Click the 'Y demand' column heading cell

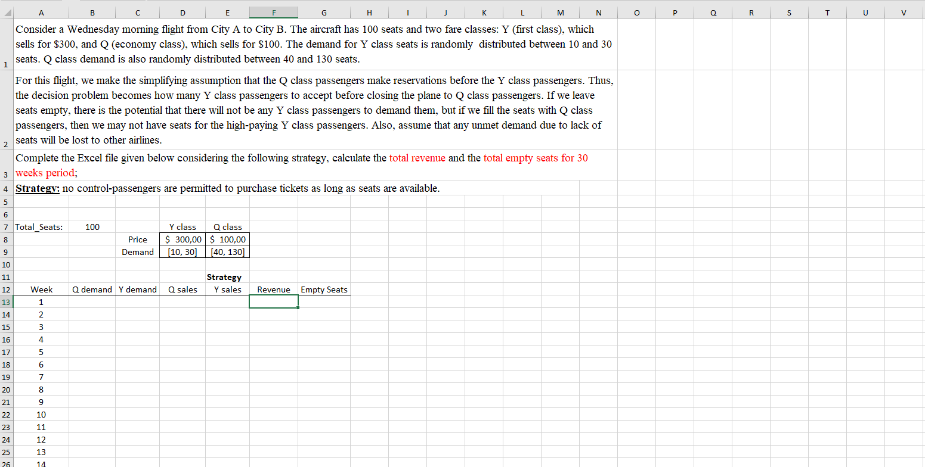pyautogui.click(x=137, y=289)
